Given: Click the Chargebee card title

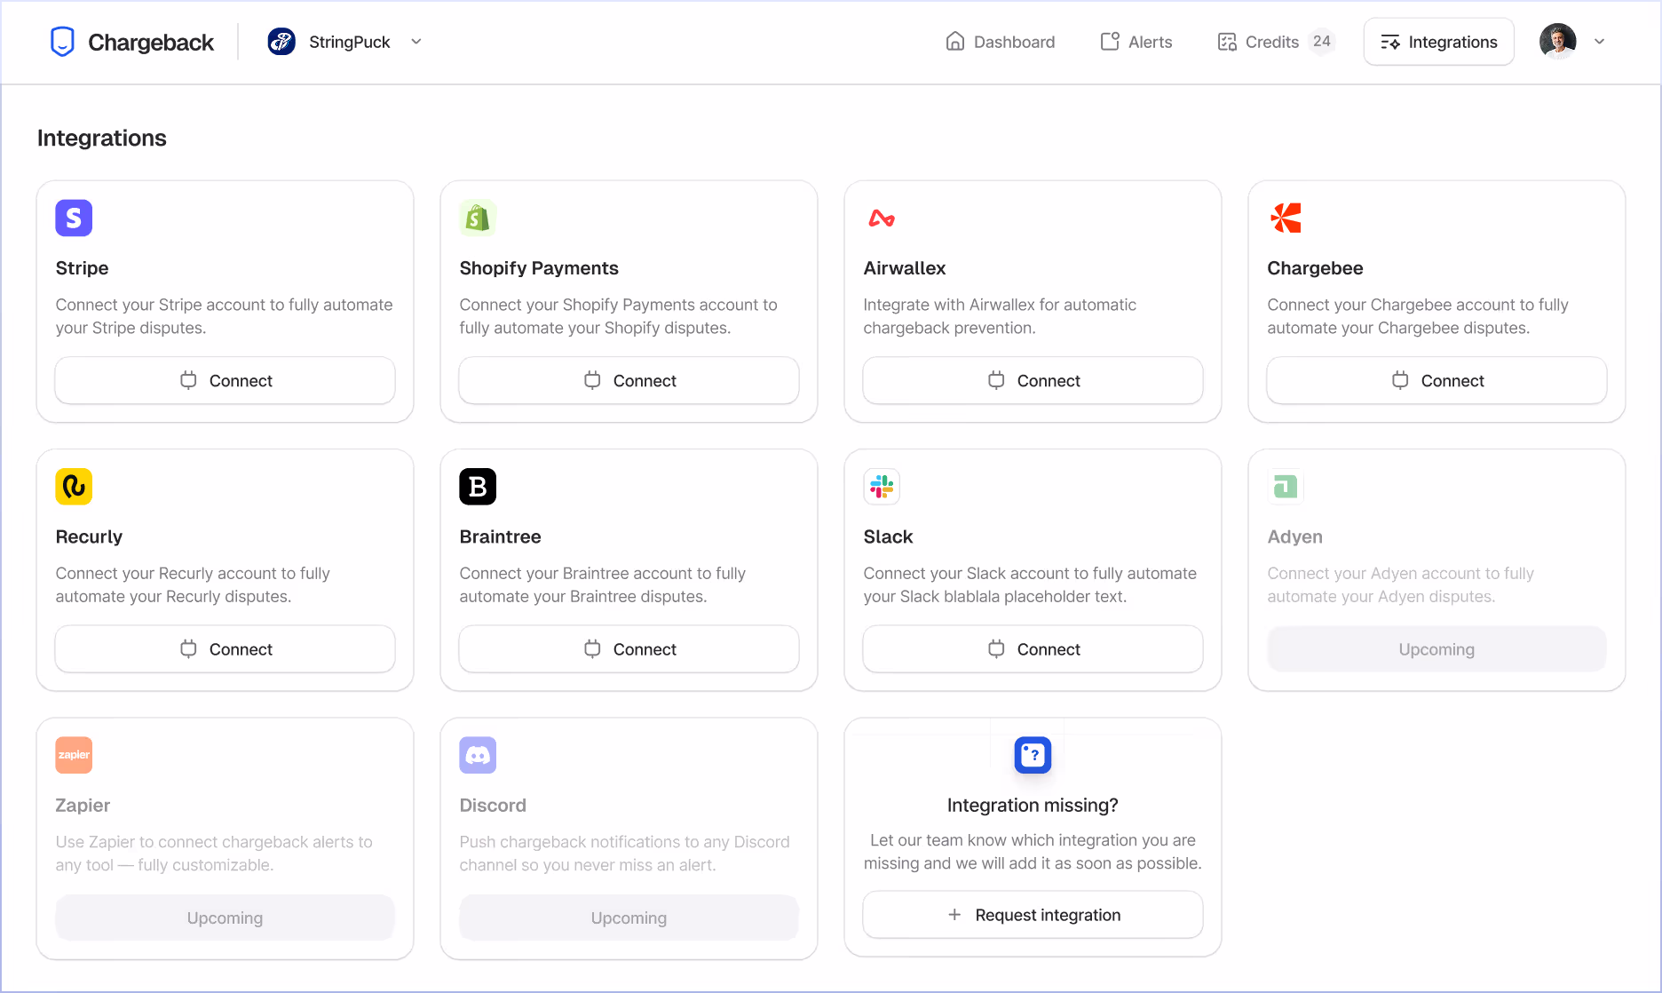Looking at the screenshot, I should click(x=1315, y=268).
